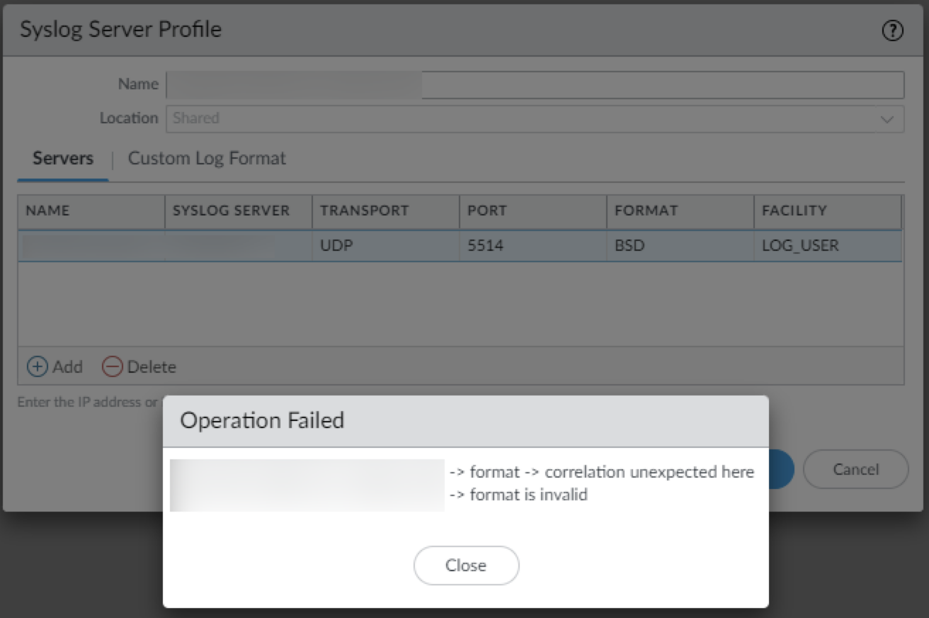Viewport: 929px width, 618px height.
Task: Switch to the Servers tab
Action: tap(63, 158)
